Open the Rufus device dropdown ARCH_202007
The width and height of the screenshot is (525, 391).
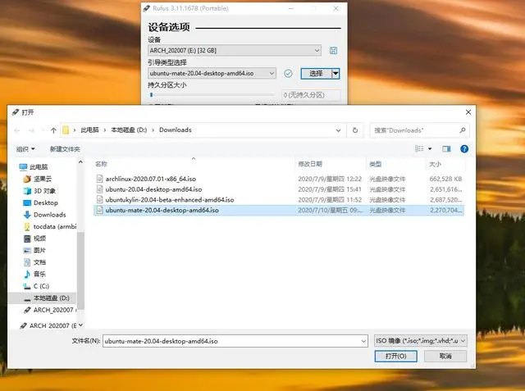(235, 51)
